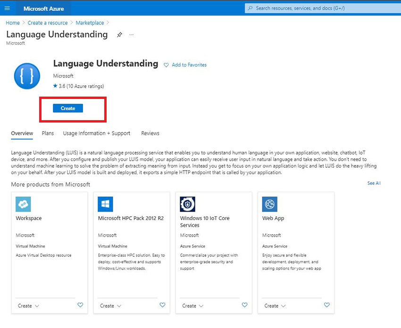Open the Reviews tab
The image size is (401, 328).
click(x=150, y=133)
